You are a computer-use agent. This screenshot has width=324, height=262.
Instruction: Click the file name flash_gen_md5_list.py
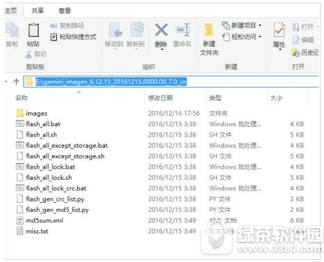[57, 210]
